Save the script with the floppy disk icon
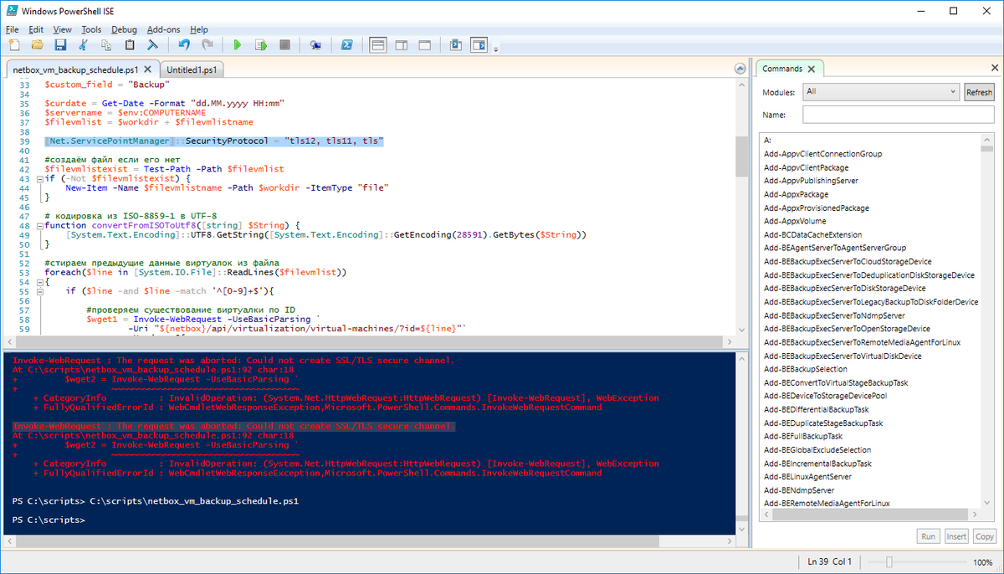Screen dimensions: 1004x574 click(x=60, y=45)
